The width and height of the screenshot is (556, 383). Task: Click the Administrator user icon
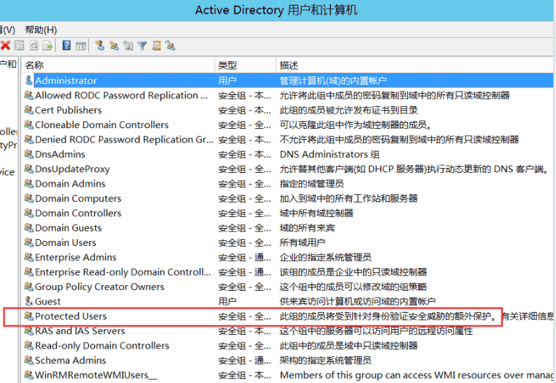tap(29, 80)
